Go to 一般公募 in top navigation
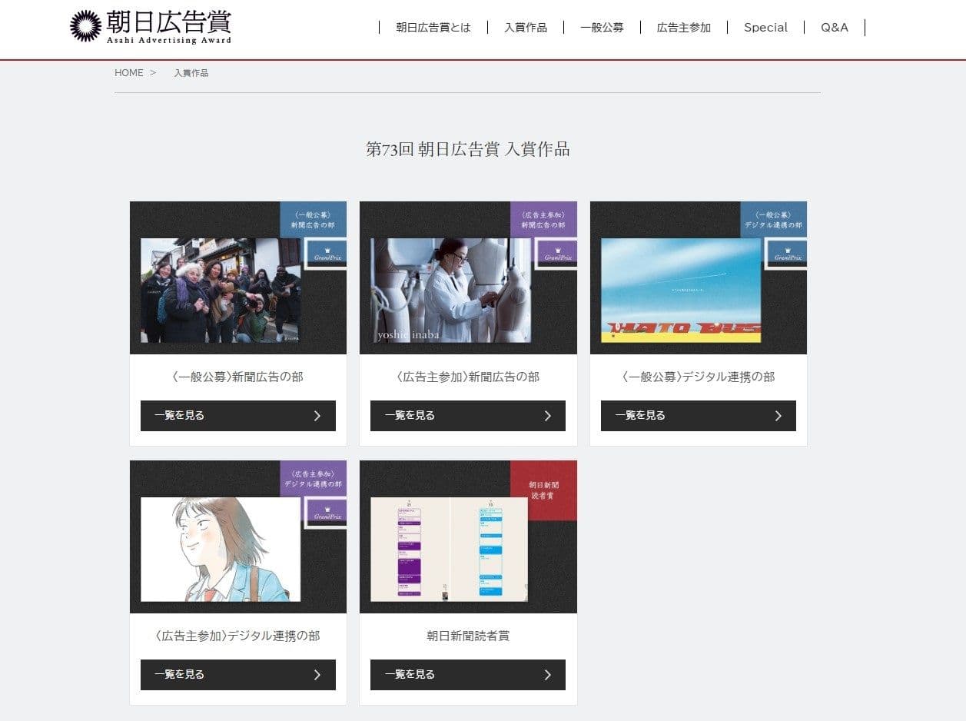966x721 pixels. tap(602, 28)
